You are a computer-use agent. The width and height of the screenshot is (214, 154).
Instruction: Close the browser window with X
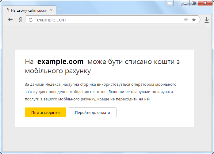click(205, 3)
